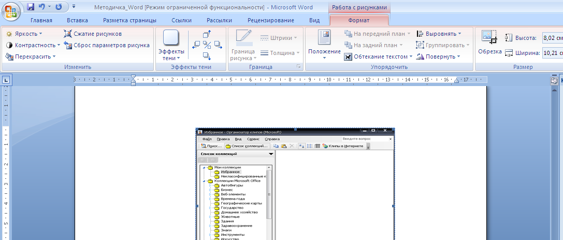Activate the Обрезка crop tool
Screen dimensions: 563x240
coord(490,43)
